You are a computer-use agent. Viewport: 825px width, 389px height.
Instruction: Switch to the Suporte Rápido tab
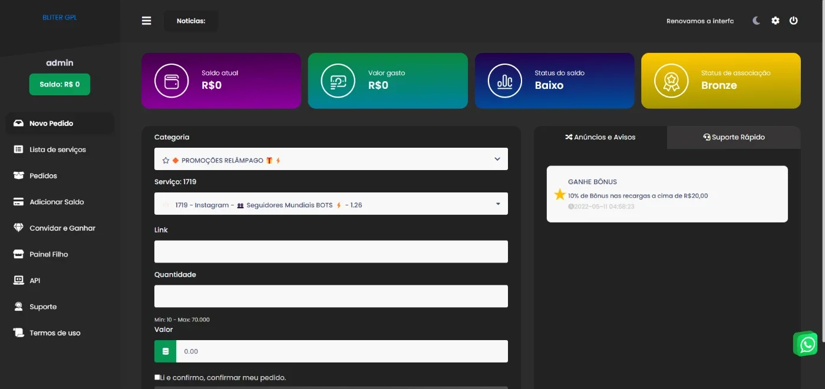click(734, 137)
